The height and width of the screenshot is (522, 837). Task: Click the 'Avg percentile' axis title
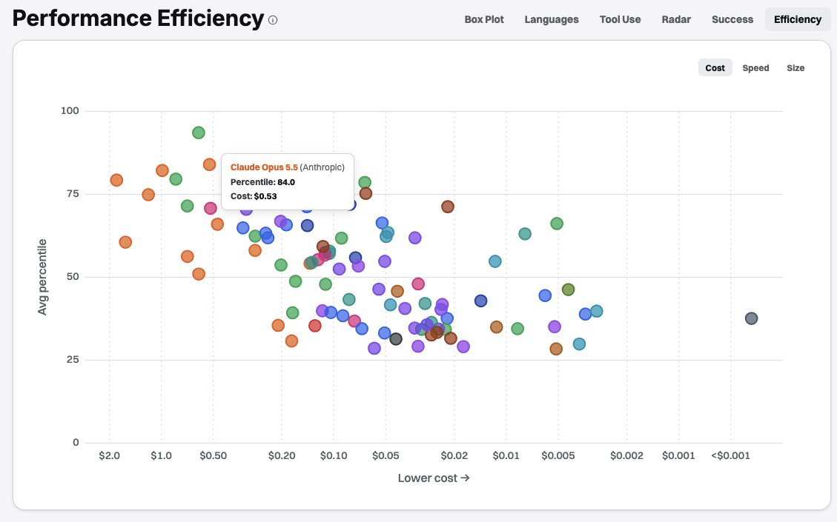click(x=42, y=277)
